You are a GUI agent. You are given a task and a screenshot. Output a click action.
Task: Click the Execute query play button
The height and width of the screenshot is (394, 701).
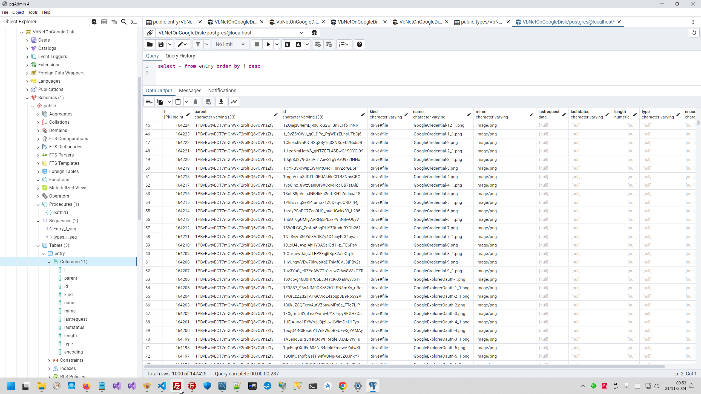click(268, 44)
